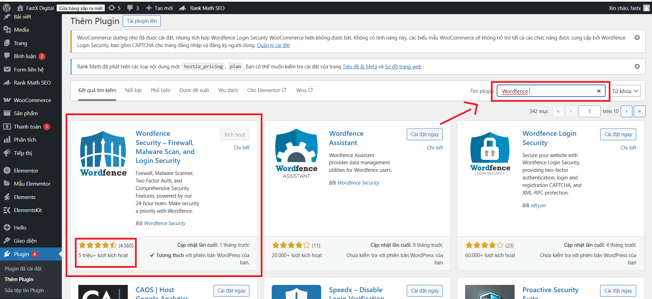Open FastX Digital site home link

tap(35, 8)
